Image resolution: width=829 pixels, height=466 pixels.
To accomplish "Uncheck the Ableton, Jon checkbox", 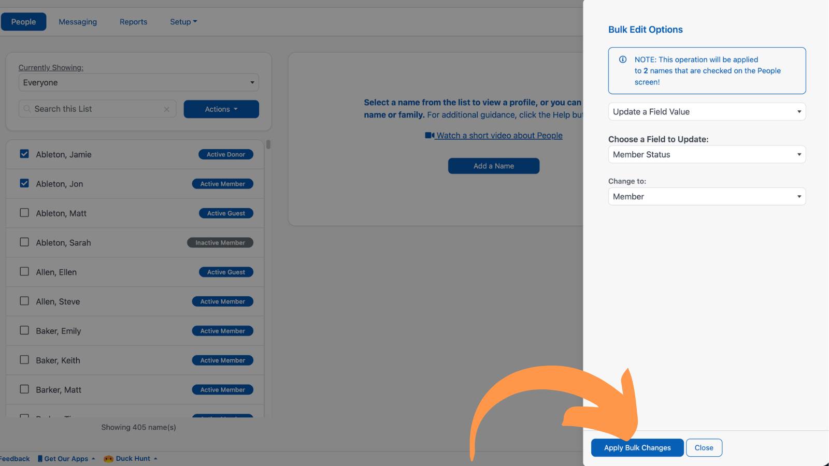I will [x=24, y=183].
